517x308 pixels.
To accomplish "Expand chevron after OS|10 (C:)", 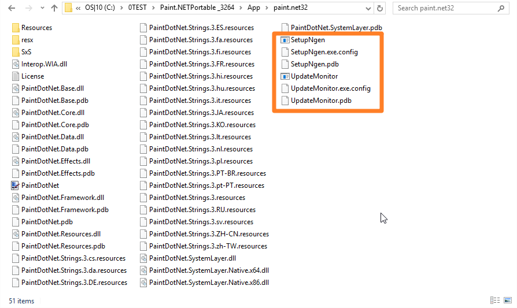I will 121,8.
